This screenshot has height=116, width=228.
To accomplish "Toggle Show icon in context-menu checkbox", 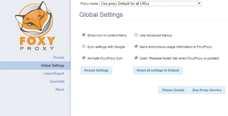I will [x=84, y=35].
